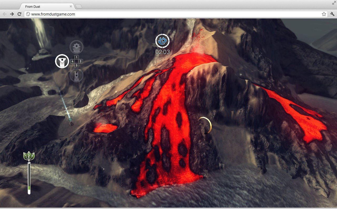Select the From Dust browser tab

(47, 7)
